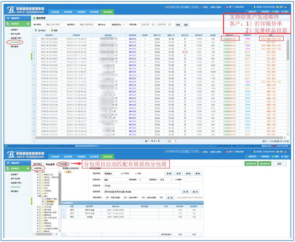The height and width of the screenshot is (242, 295).
Task: Switch to the 食品检测 top tab
Action: click(108, 12)
